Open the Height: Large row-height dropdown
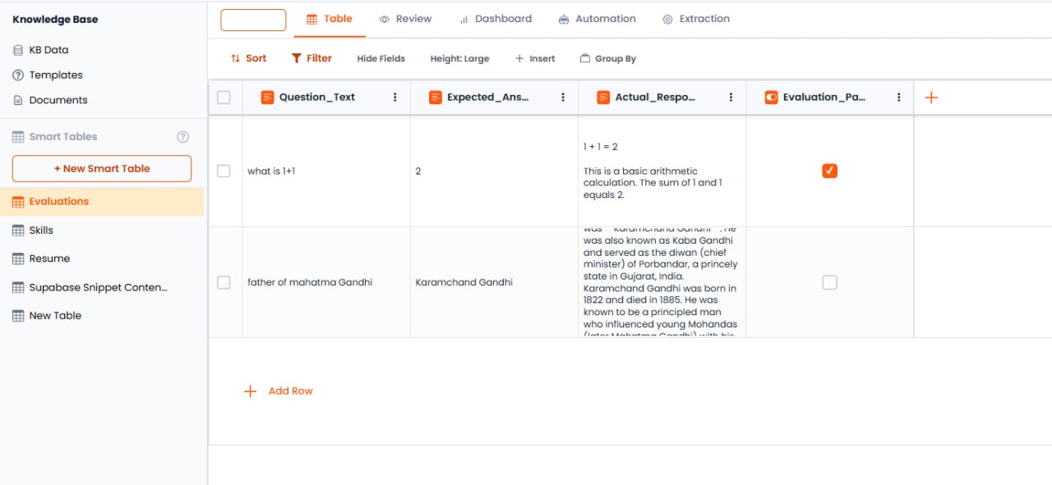This screenshot has width=1052, height=485. point(459,58)
